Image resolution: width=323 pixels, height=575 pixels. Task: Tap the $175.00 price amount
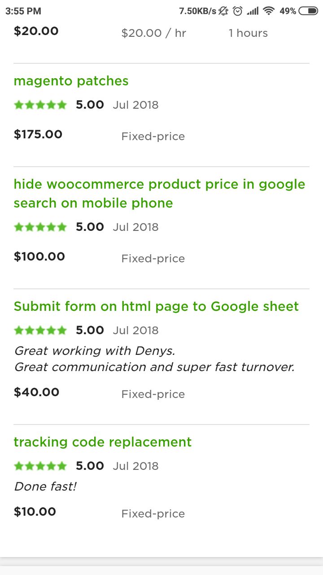pos(38,134)
